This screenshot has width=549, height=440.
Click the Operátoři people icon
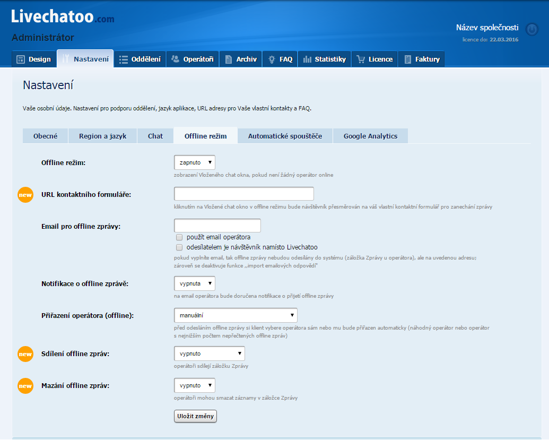tap(175, 59)
